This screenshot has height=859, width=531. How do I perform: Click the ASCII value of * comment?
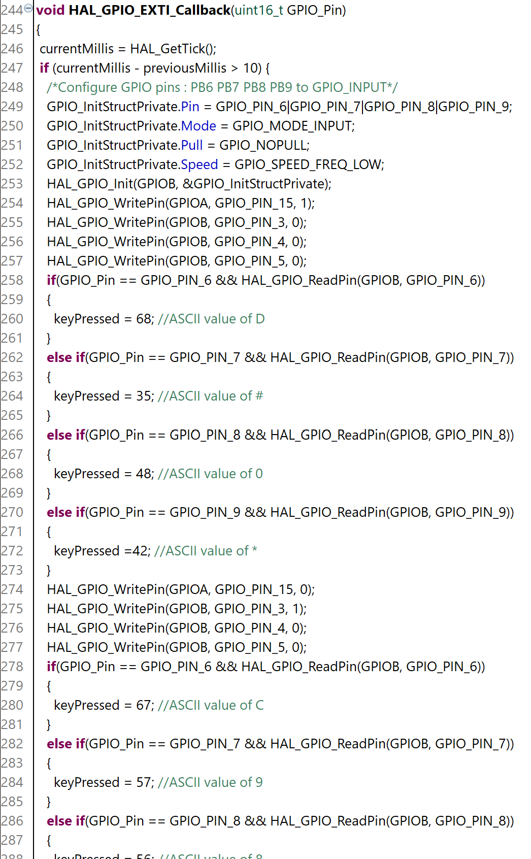[x=206, y=551]
